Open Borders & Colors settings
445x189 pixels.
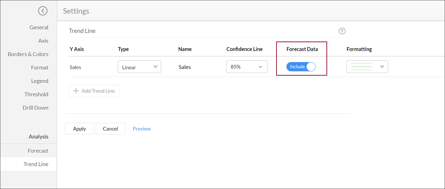28,54
